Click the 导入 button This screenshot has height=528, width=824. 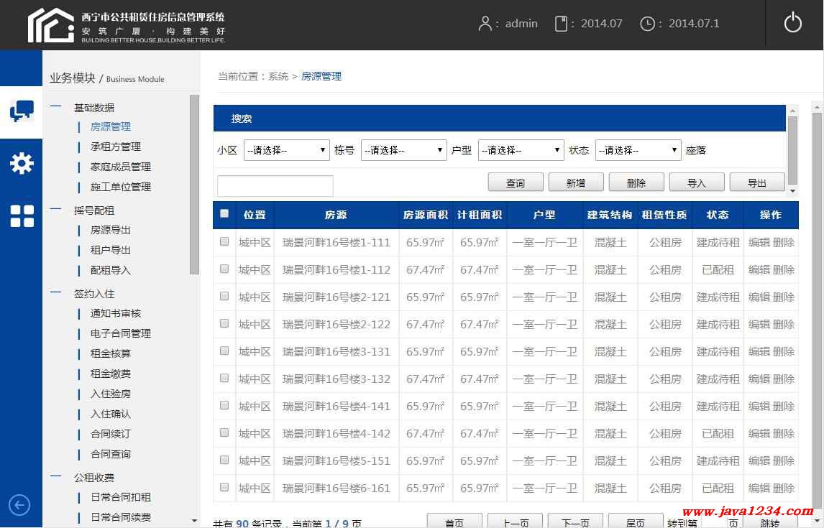[x=697, y=182]
